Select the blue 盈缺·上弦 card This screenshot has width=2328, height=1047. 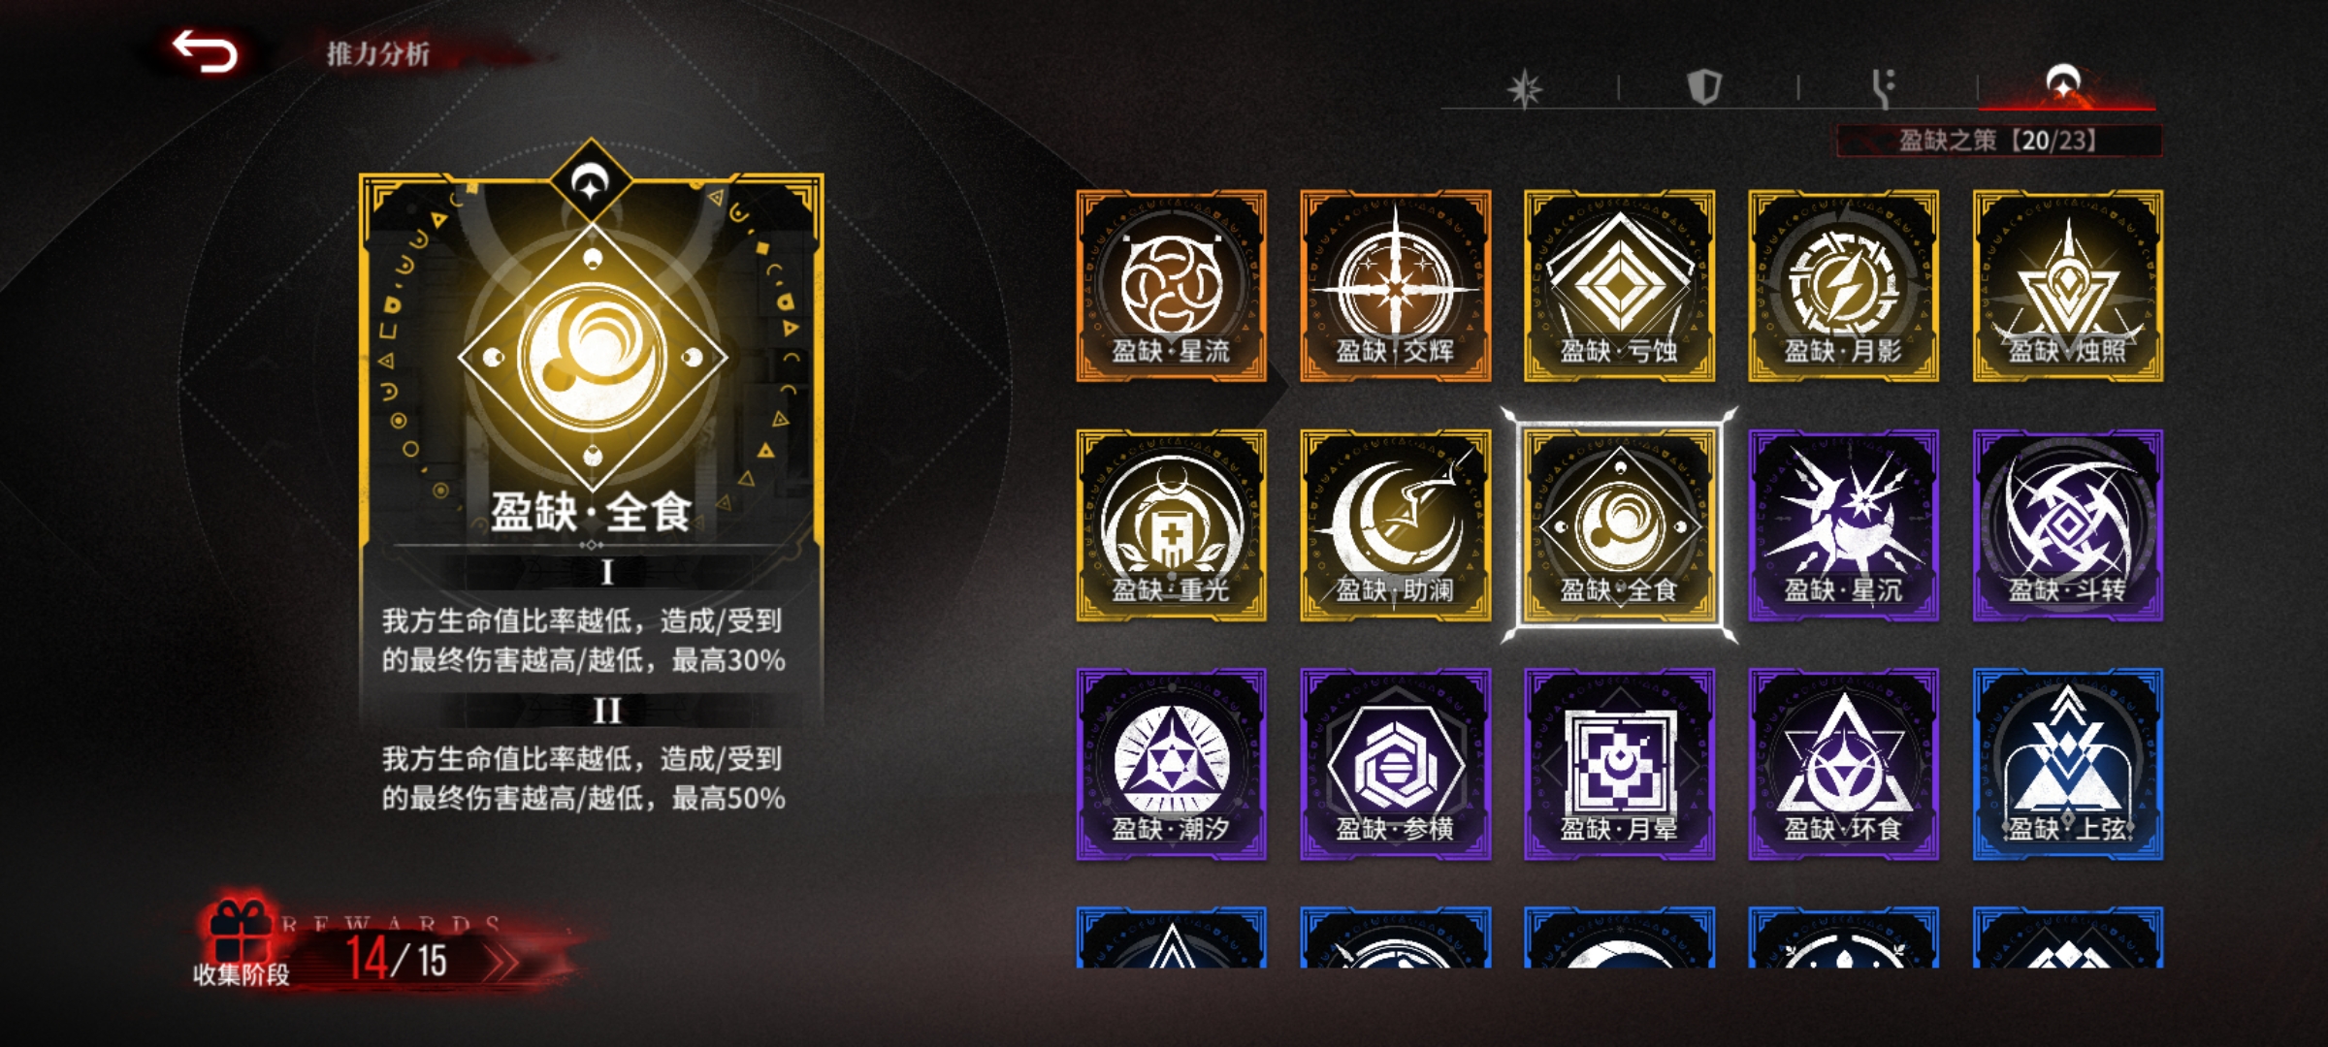(x=2067, y=764)
